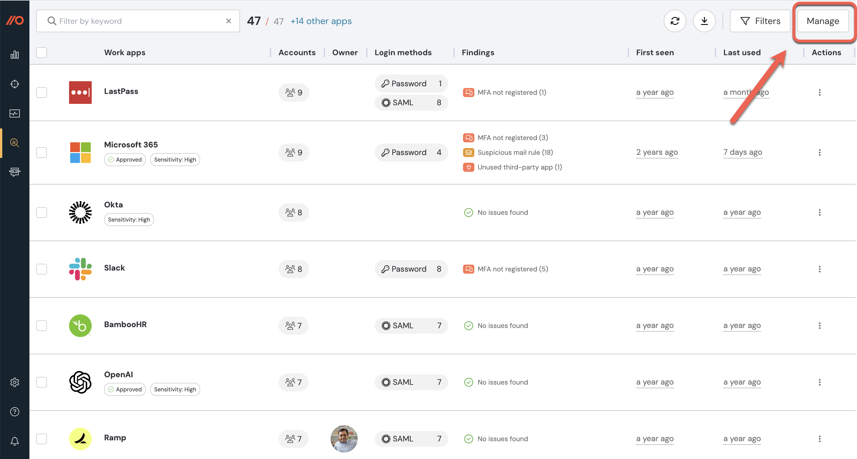Viewport: 857px width, 459px height.
Task: Sort by Work apps column header
Action: point(125,52)
